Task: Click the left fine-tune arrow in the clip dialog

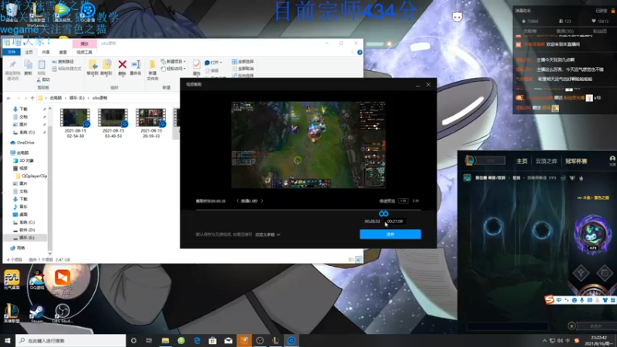Action: pos(238,200)
